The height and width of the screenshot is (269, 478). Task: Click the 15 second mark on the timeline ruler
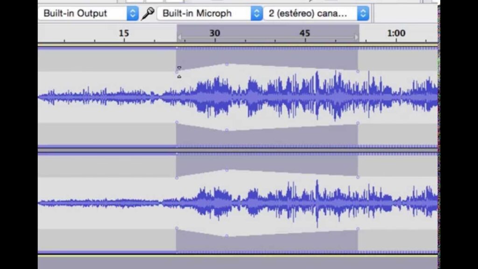pyautogui.click(x=124, y=34)
